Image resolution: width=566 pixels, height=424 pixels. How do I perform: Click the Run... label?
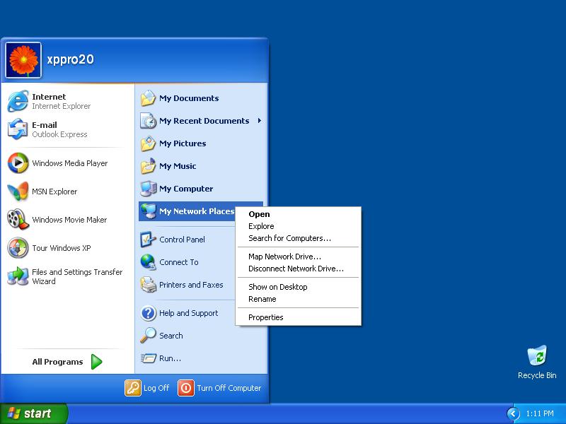click(170, 358)
